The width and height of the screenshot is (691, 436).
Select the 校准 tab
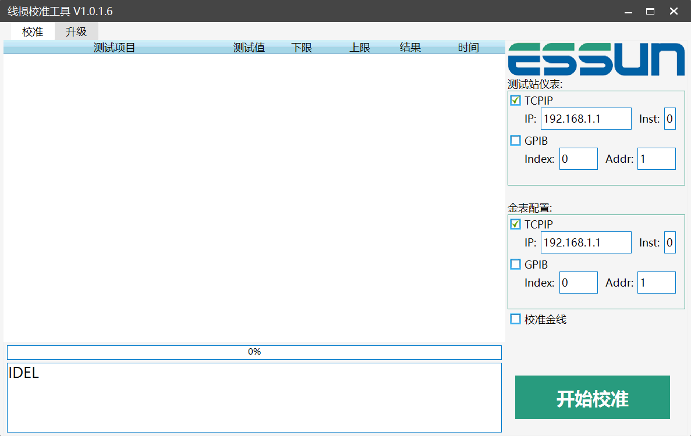point(33,32)
